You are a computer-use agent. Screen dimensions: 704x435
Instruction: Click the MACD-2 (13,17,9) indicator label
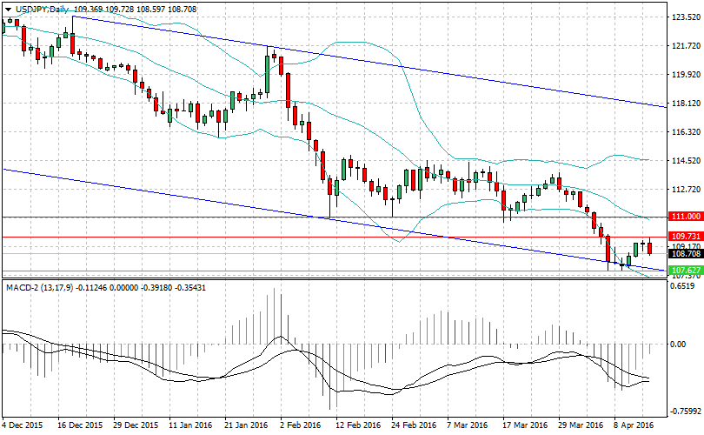coord(39,288)
